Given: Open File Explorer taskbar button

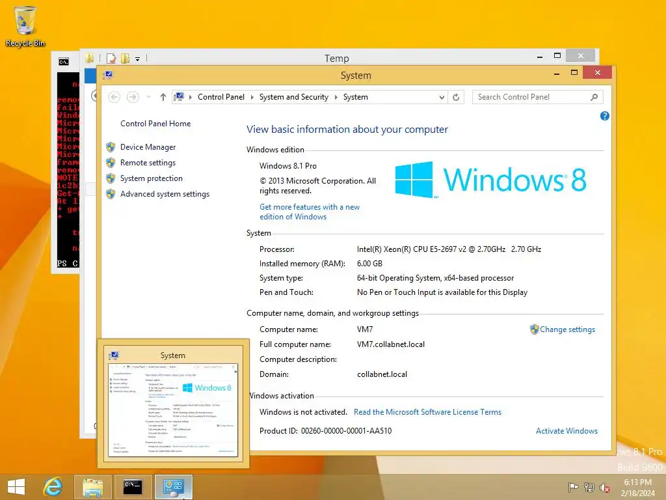Looking at the screenshot, I should (x=92, y=487).
